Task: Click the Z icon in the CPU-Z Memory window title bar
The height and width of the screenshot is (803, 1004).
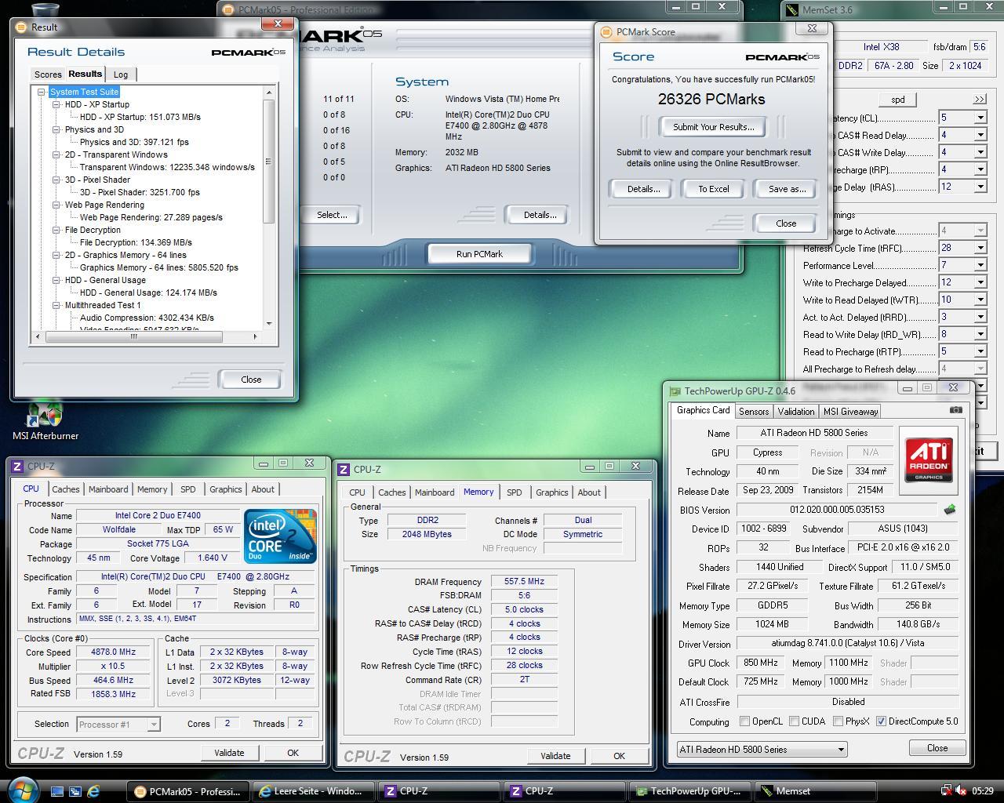Action: pos(344,469)
